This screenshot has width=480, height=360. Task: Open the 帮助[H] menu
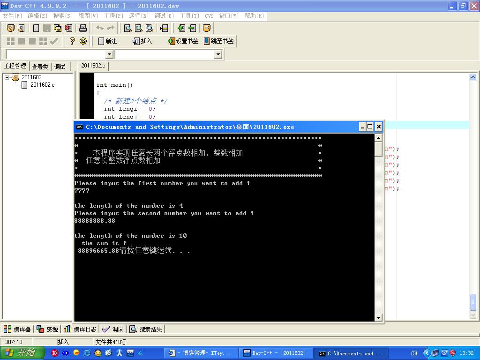[254, 15]
